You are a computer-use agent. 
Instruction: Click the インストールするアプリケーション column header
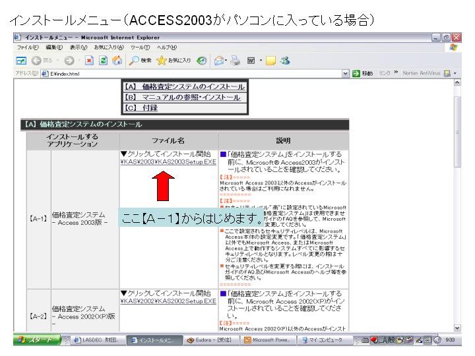tap(73, 140)
